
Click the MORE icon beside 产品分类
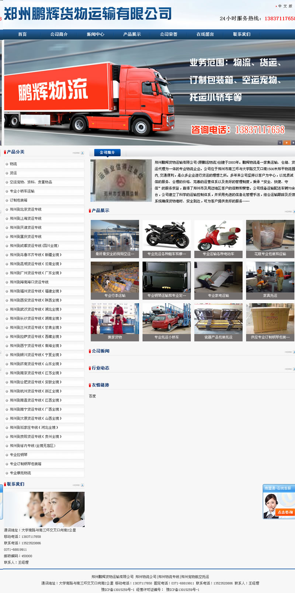point(78,153)
